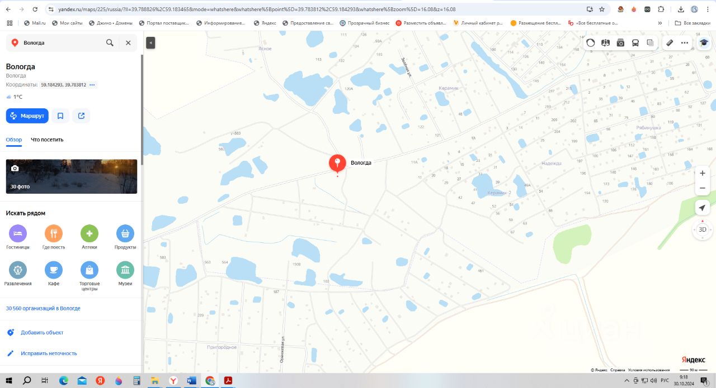Search nearby Кафе icon
This screenshot has height=388, width=716.
(x=54, y=270)
